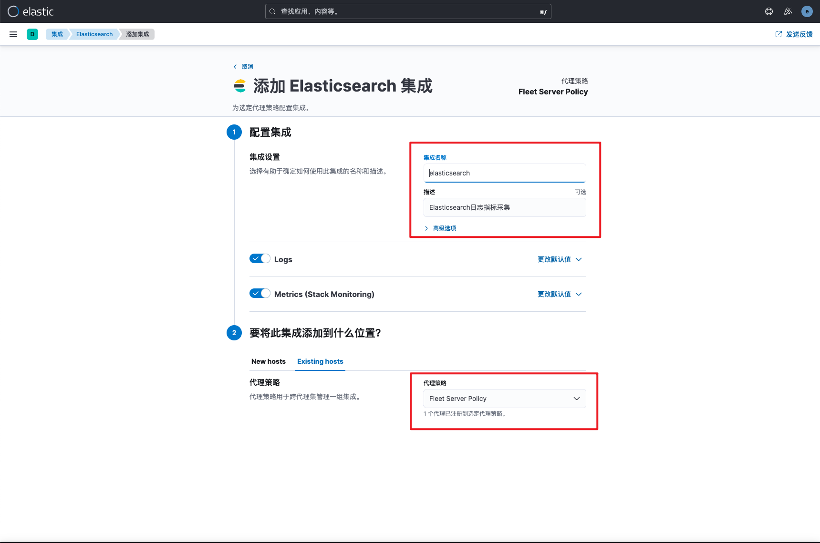The height and width of the screenshot is (543, 820).
Task: Toggle the Logs switch
Action: tap(260, 259)
